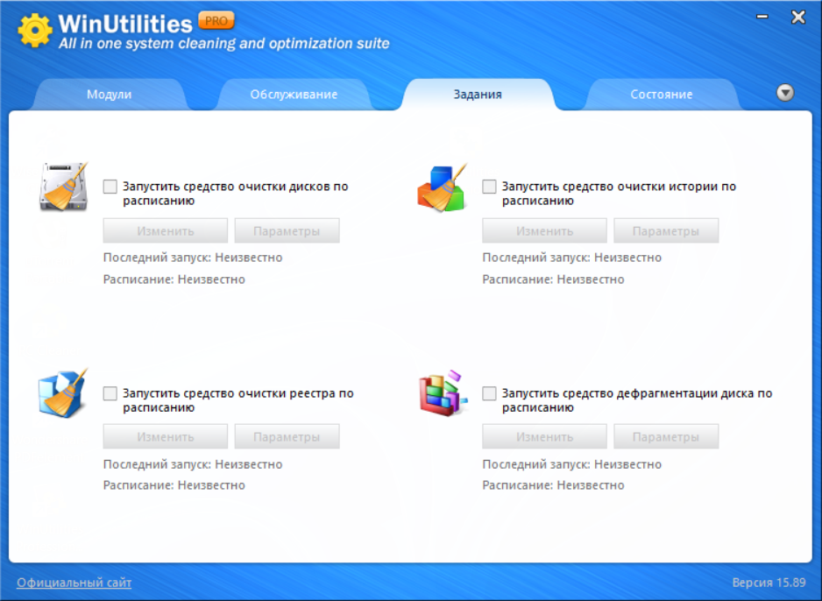Click the WinUtilities title text
This screenshot has height=601, width=822.
point(125,25)
